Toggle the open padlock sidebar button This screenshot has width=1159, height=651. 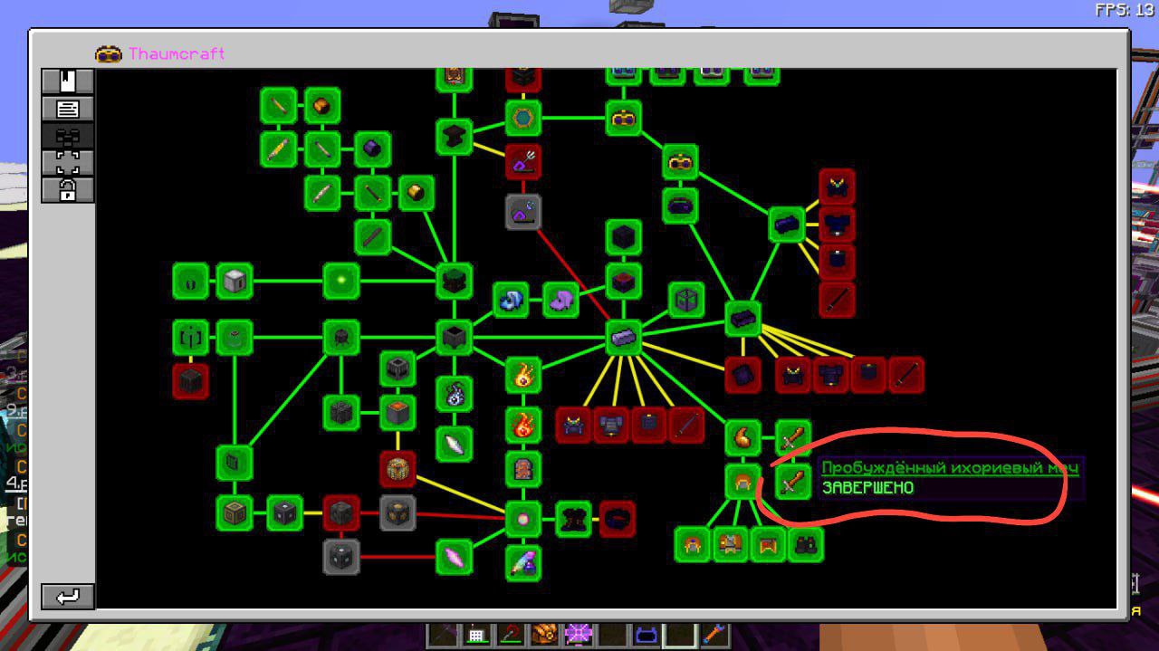68,190
